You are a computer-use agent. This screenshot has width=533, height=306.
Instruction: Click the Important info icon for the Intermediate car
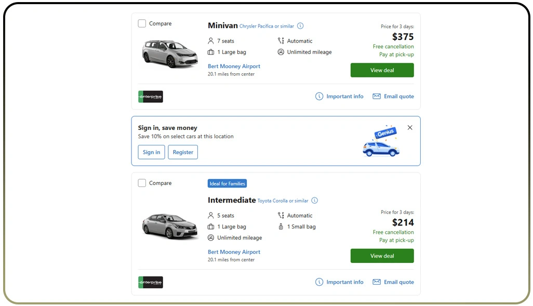pos(319,282)
